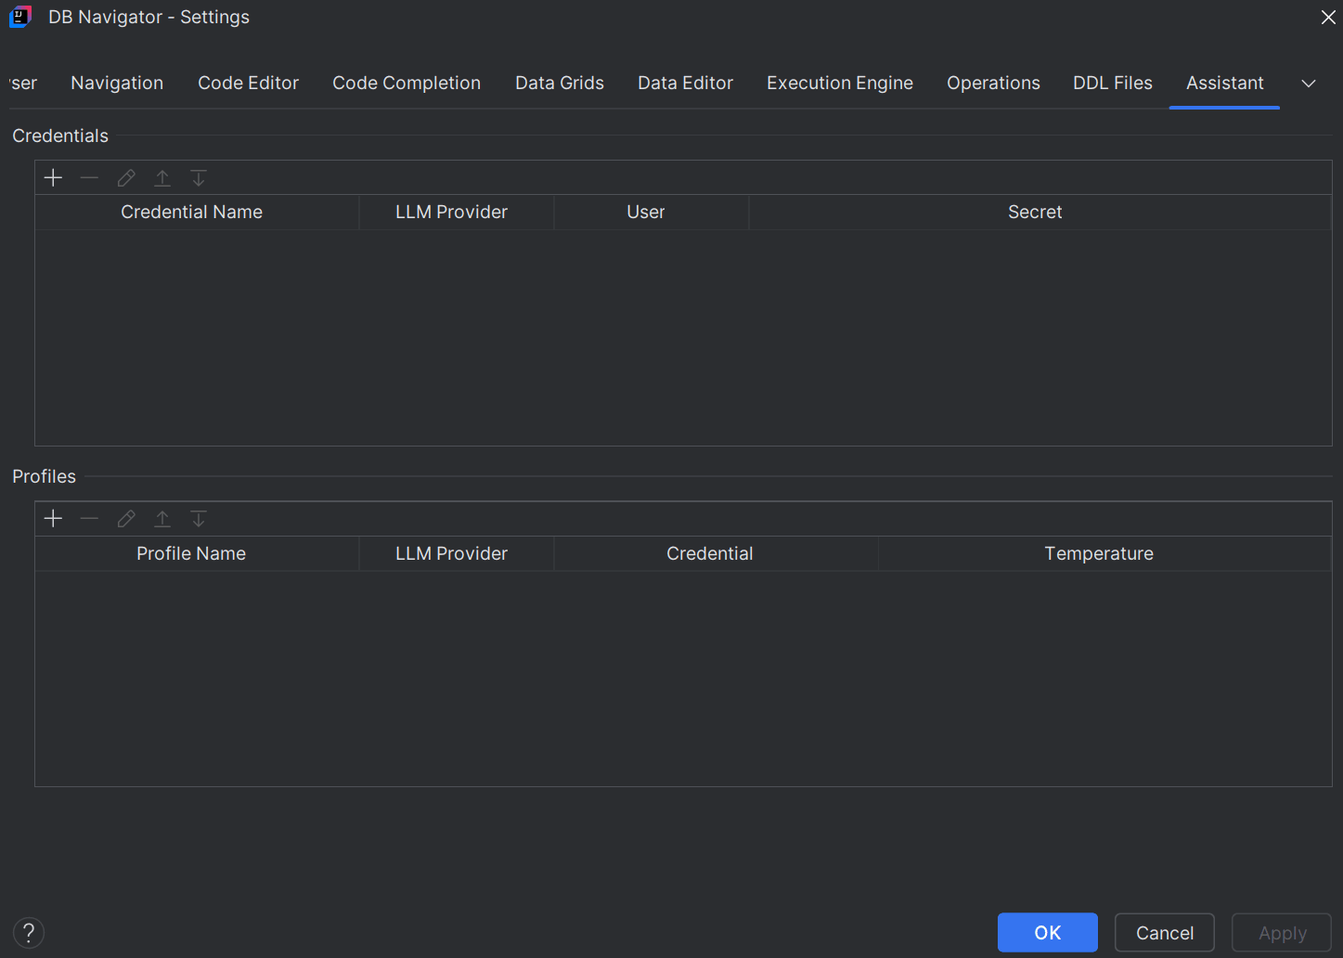Image resolution: width=1343 pixels, height=958 pixels.
Task: Open the DDL Files settings tab
Action: point(1112,83)
